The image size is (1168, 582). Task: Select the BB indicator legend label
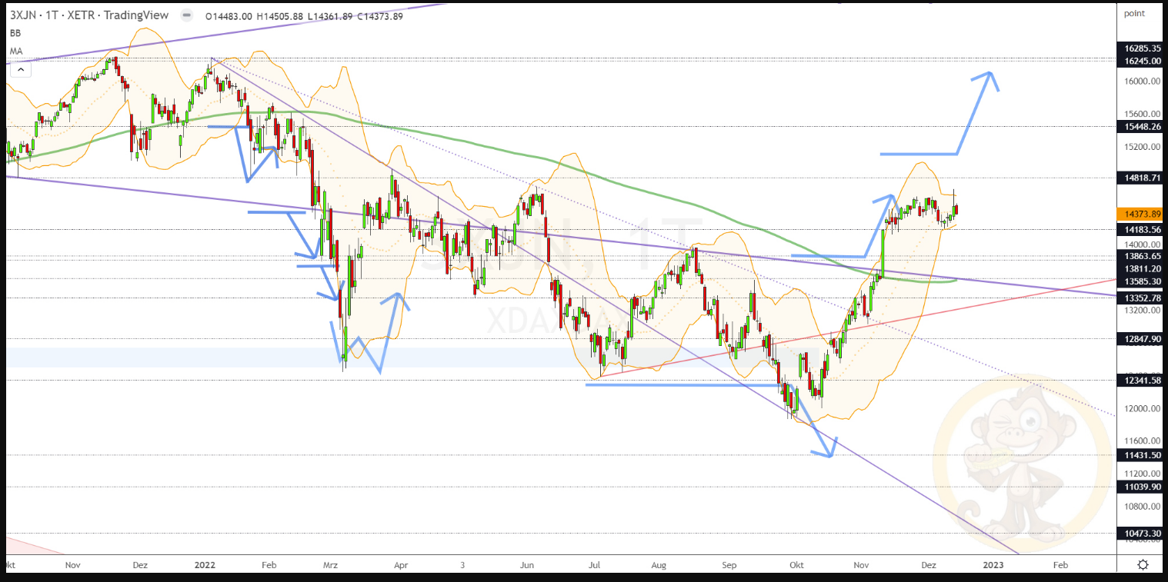[x=15, y=33]
